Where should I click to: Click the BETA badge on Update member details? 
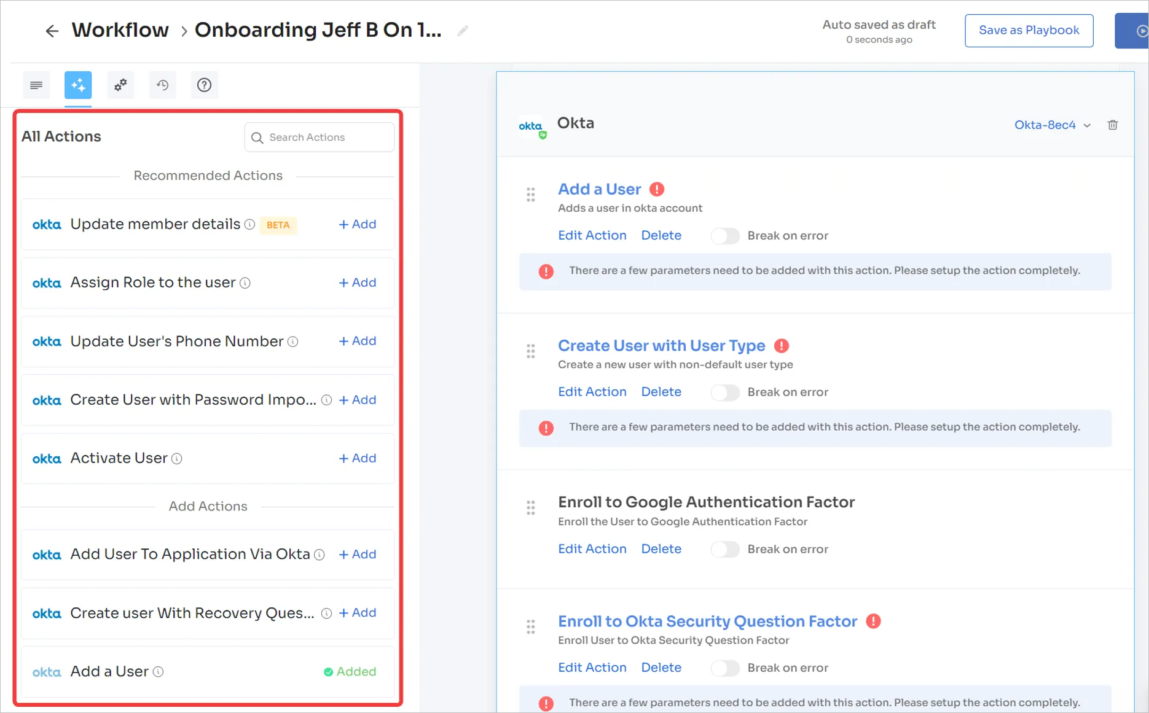click(278, 225)
